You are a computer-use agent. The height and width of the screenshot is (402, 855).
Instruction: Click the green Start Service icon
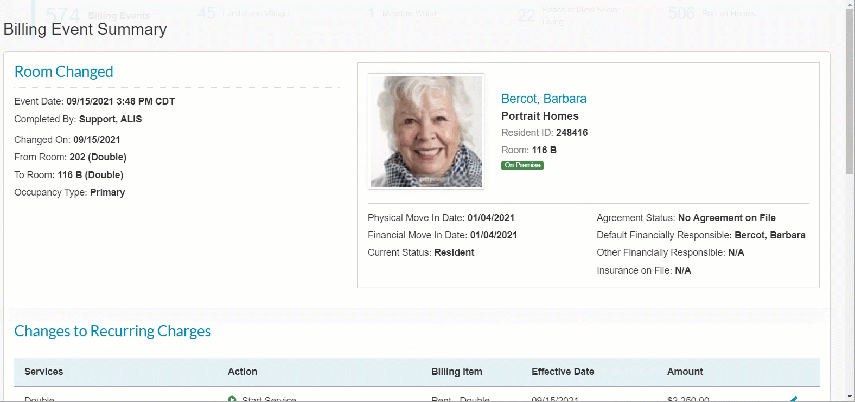click(232, 399)
